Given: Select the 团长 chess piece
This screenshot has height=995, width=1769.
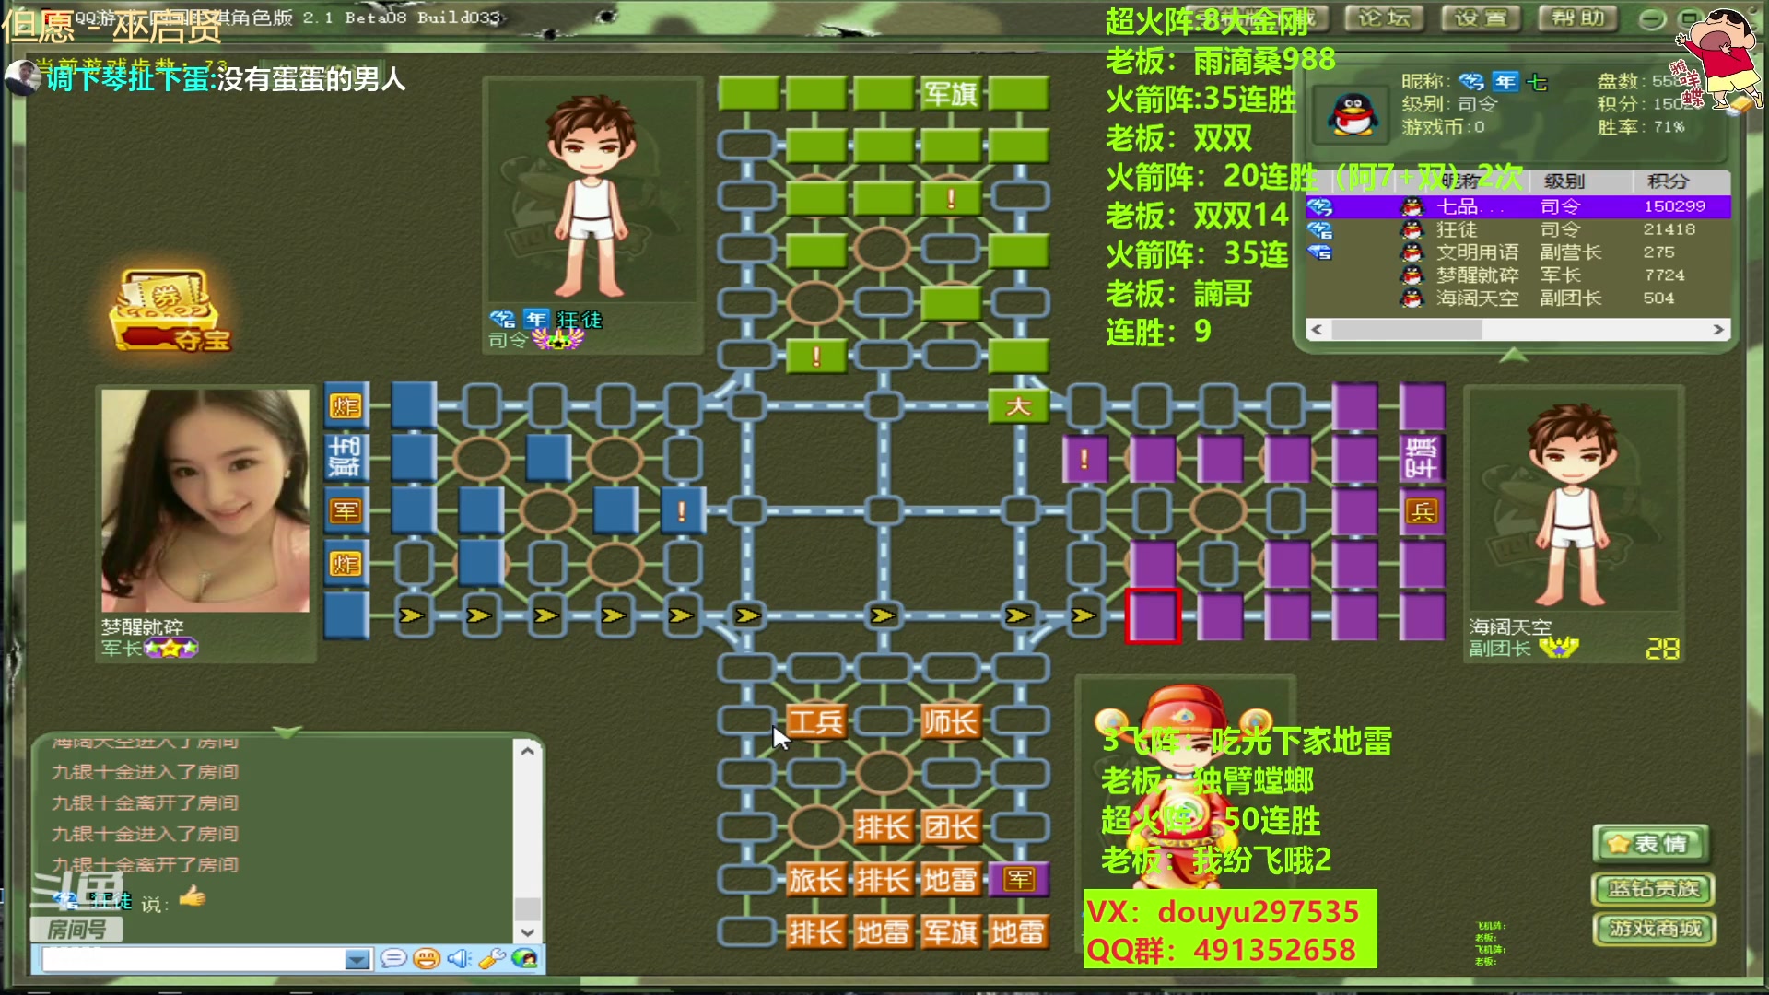Looking at the screenshot, I should click(x=950, y=827).
